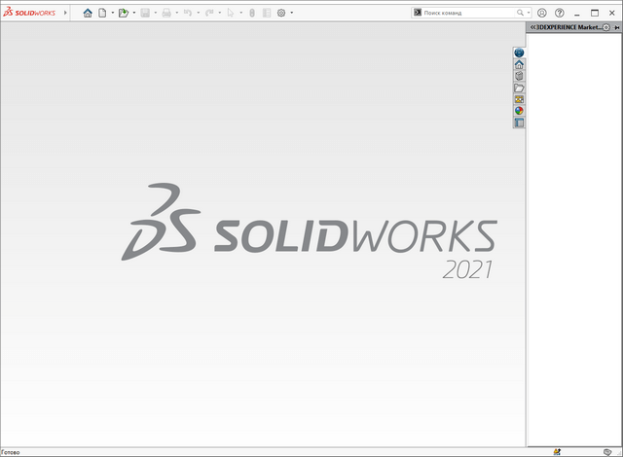Click the Open file folder icon

coord(123,13)
